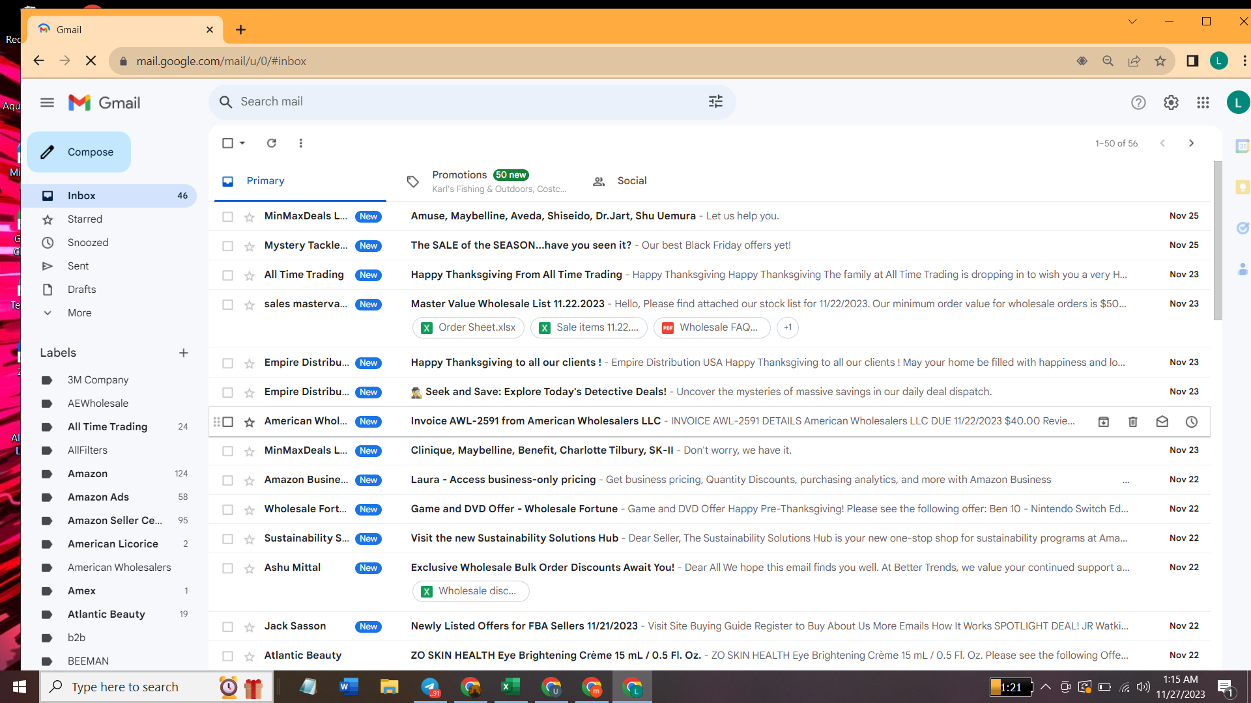The height and width of the screenshot is (703, 1251).
Task: Open the three-dot more options in mail toolbar
Action: [x=300, y=143]
